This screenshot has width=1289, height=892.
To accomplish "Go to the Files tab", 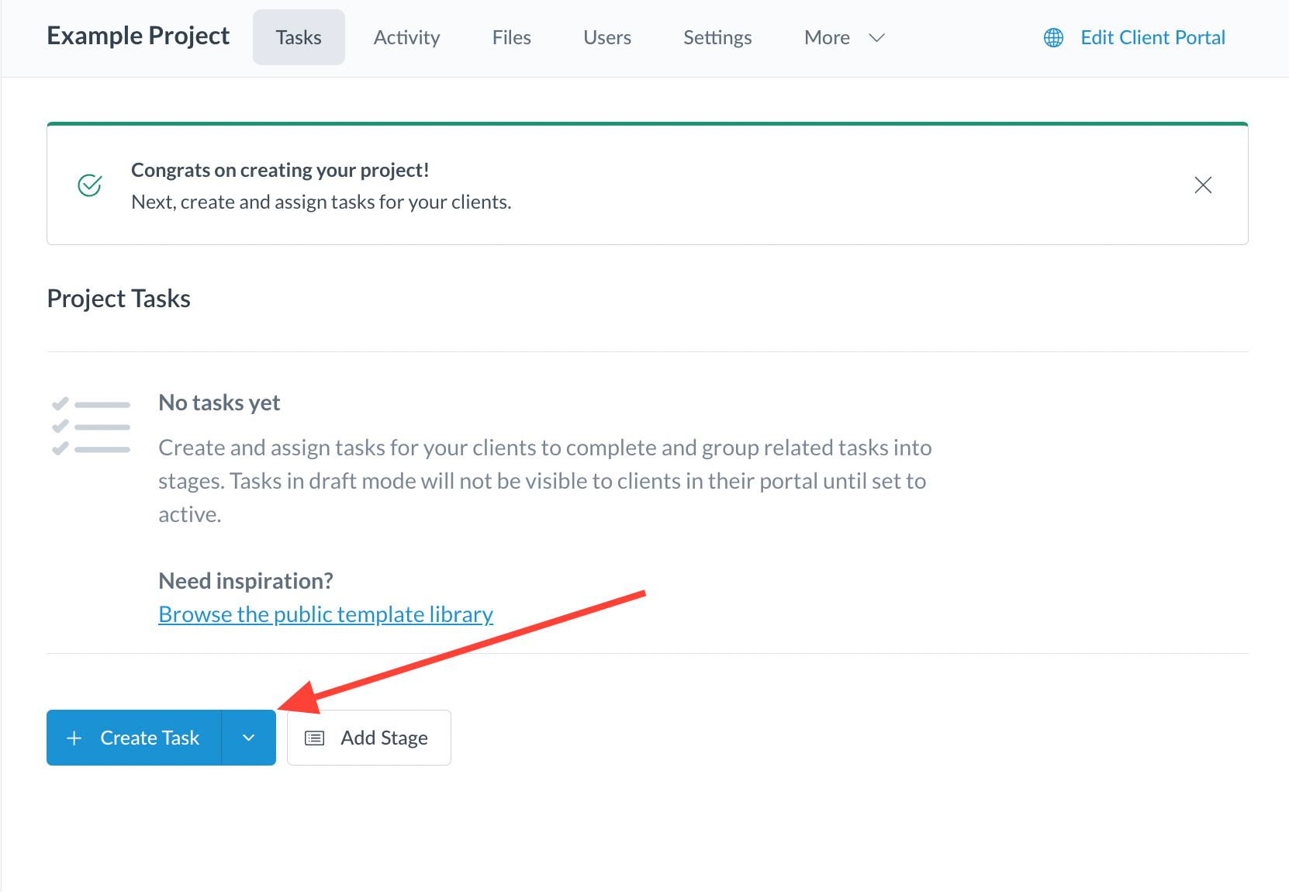I will click(511, 37).
